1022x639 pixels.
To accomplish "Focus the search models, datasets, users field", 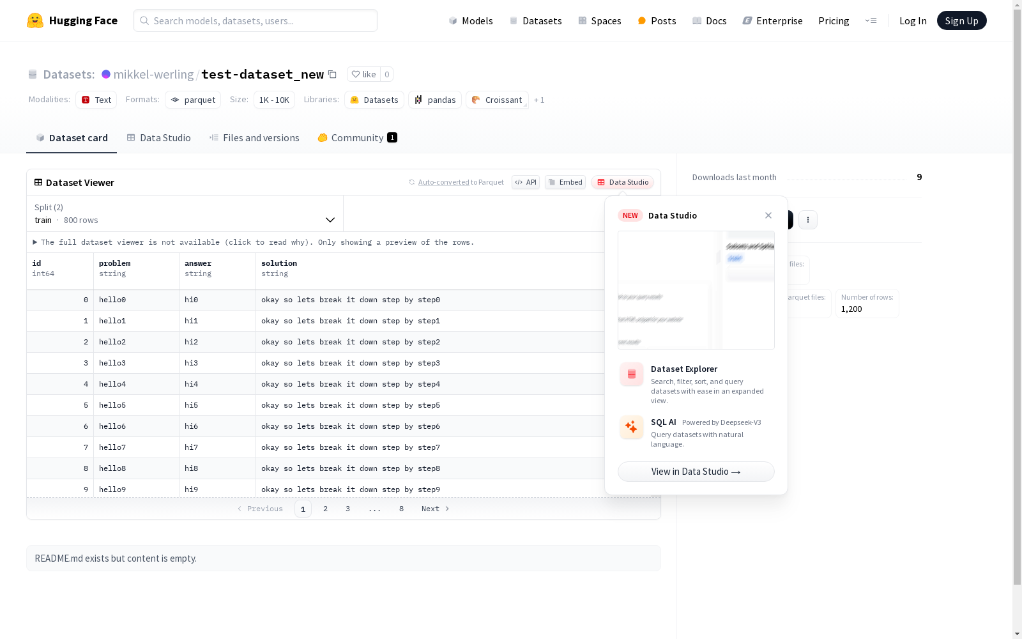I will (256, 20).
